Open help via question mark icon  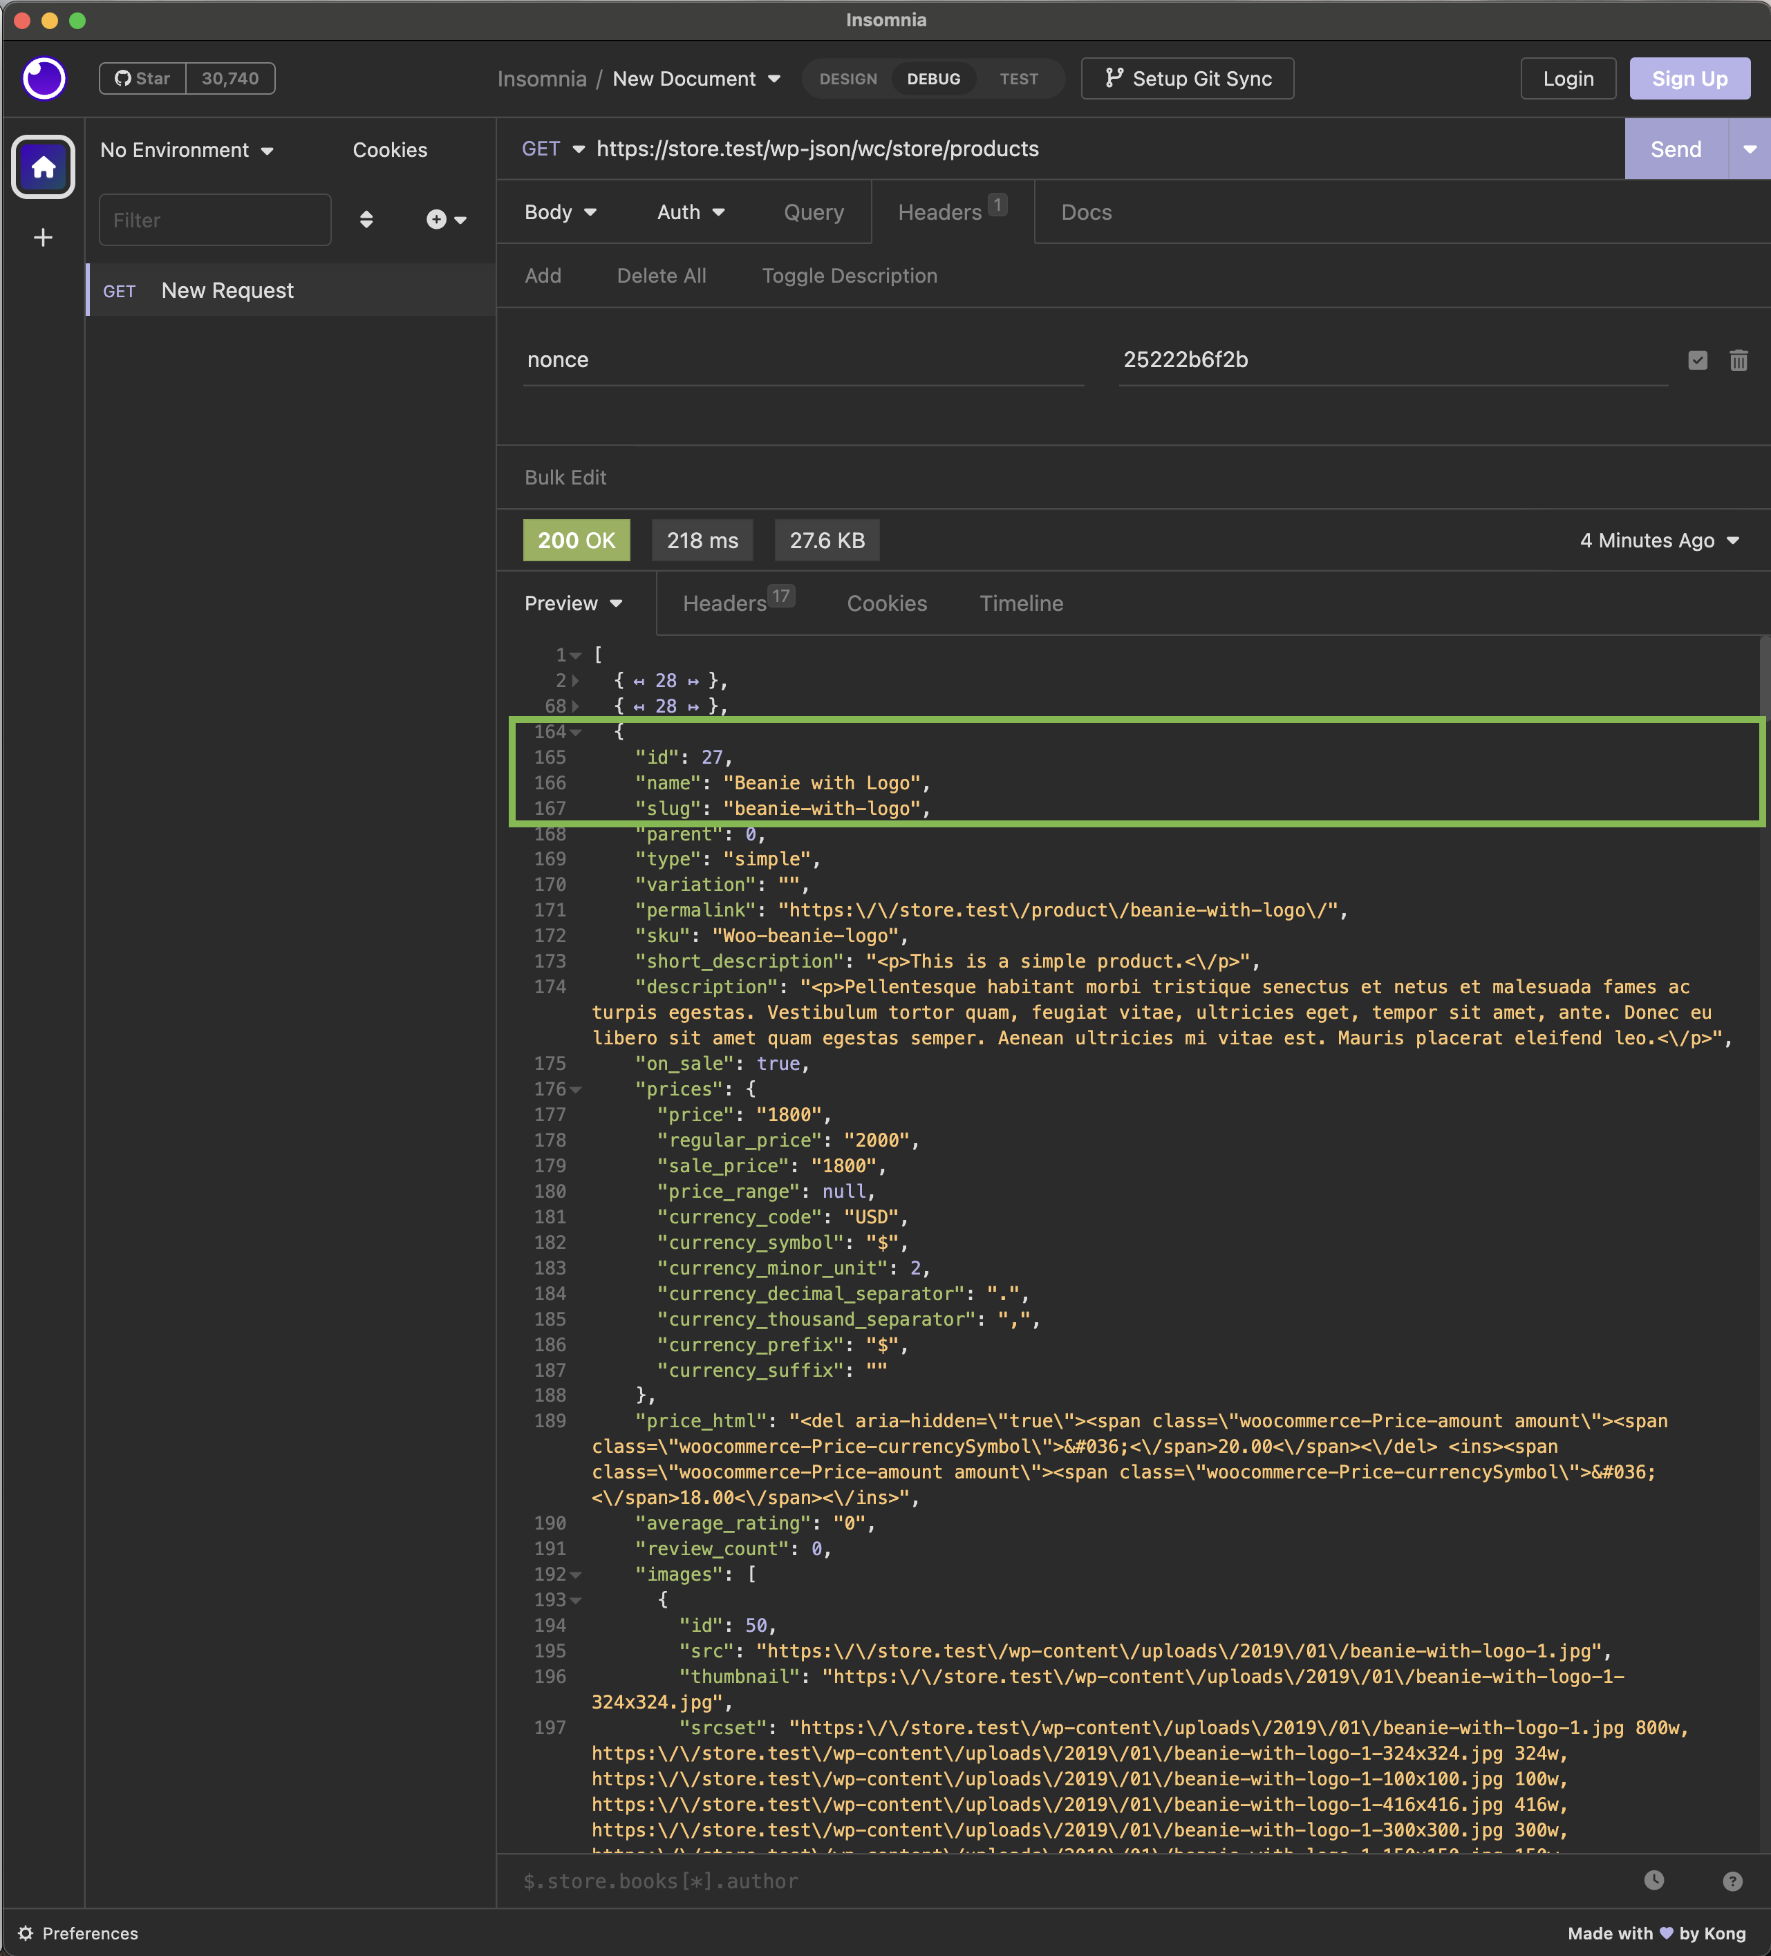(x=1733, y=1881)
